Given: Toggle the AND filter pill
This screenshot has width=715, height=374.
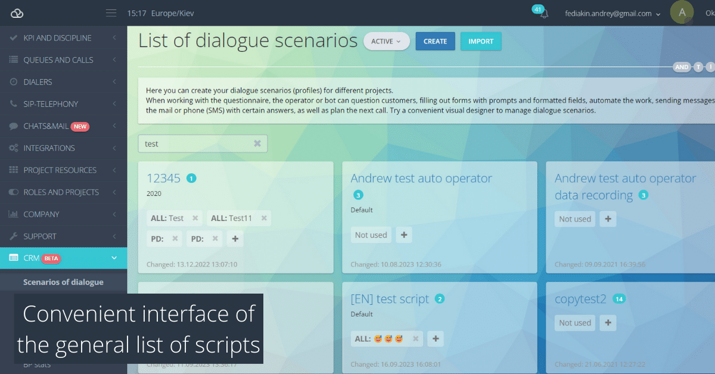Looking at the screenshot, I should coord(682,67).
